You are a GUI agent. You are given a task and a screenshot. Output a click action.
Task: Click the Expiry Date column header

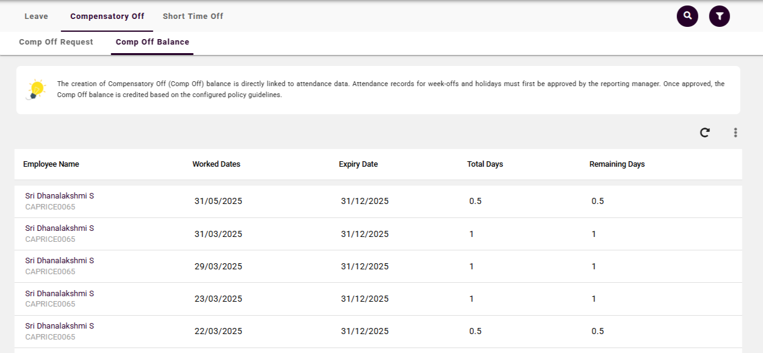pos(358,164)
